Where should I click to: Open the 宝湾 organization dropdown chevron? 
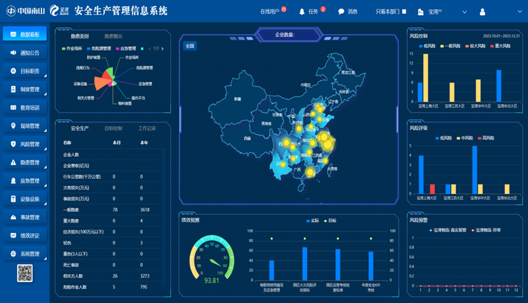click(465, 12)
